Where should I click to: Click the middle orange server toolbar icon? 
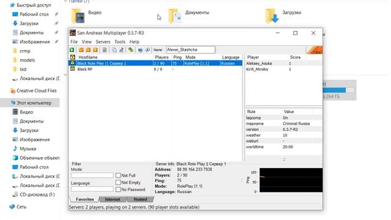(x=88, y=50)
